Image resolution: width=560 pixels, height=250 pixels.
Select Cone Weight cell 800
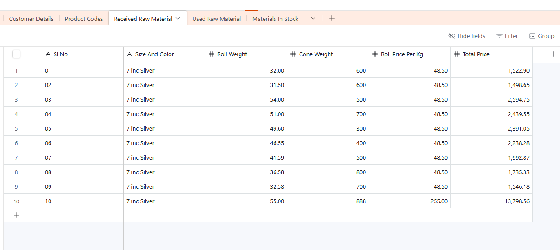point(328,172)
